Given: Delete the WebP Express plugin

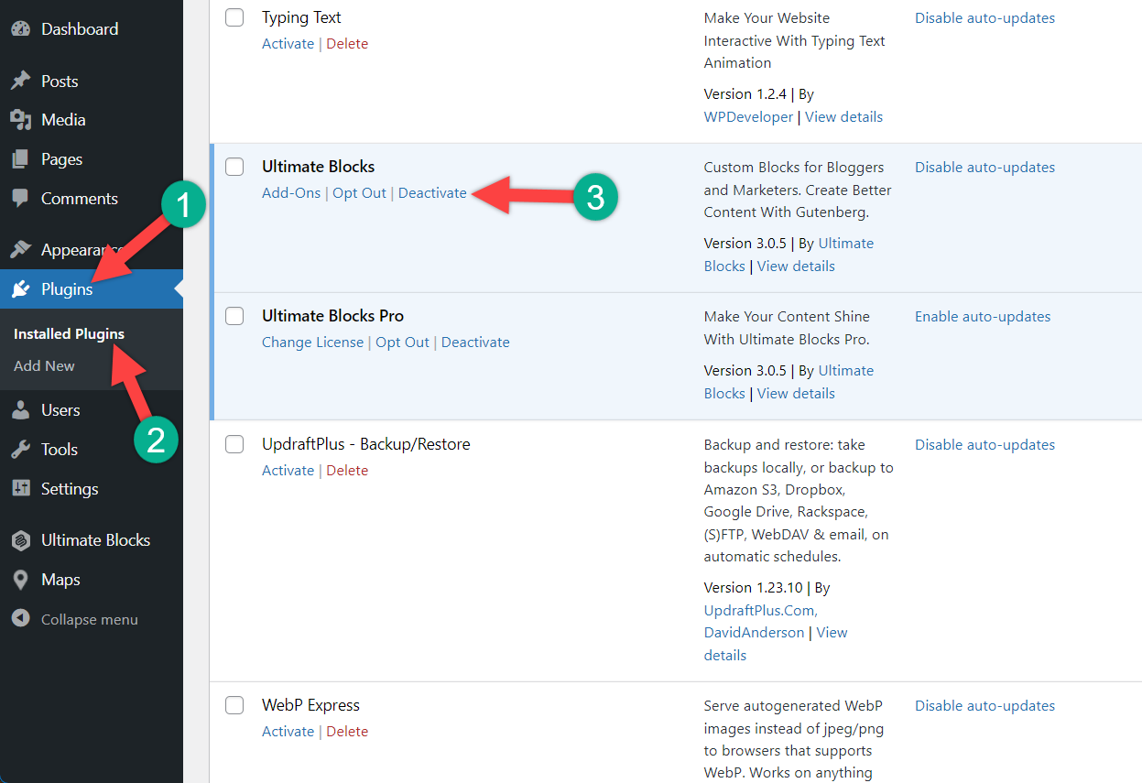Looking at the screenshot, I should point(347,732).
